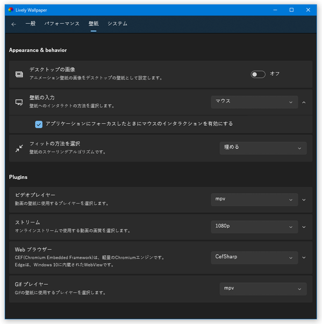This screenshot has width=322, height=324.
Task: Open the video player mpv dropdown
Action: (x=254, y=199)
